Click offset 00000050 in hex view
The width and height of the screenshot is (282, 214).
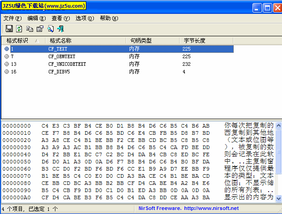17,162
